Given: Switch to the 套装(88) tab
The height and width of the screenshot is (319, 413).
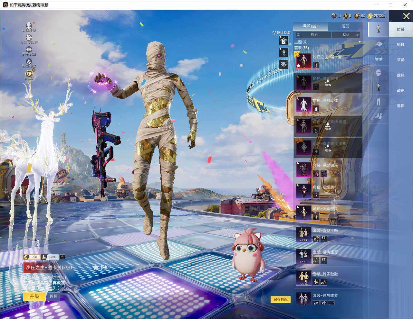Looking at the screenshot, I should [x=310, y=26].
